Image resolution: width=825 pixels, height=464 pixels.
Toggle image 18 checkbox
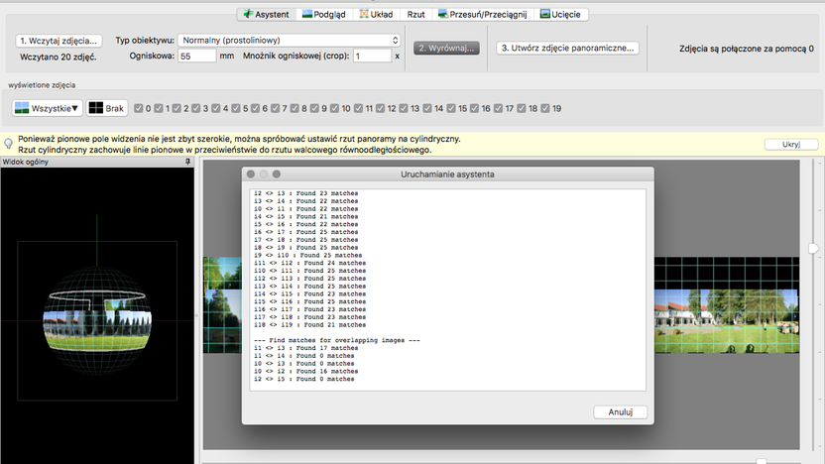coord(522,108)
